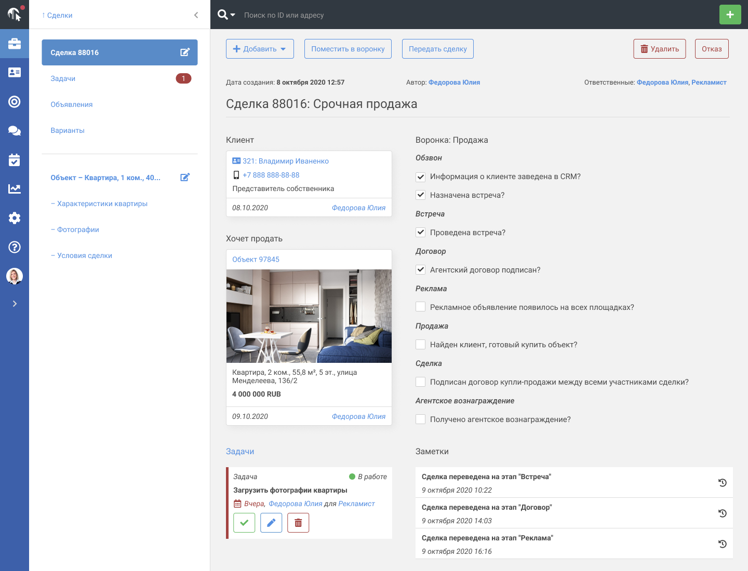
Task: Check Получено агентское вознаграждение checkbox
Action: pyautogui.click(x=421, y=419)
